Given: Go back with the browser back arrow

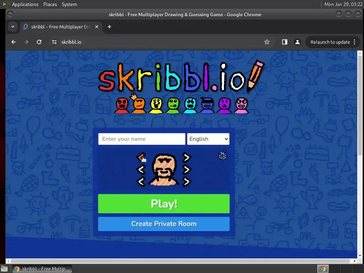Looking at the screenshot, I should 14,42.
